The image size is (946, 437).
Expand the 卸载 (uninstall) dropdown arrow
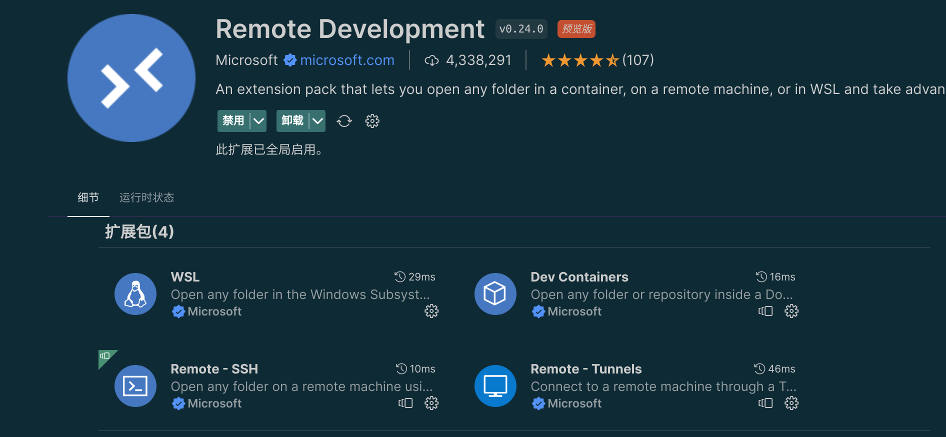(x=317, y=121)
